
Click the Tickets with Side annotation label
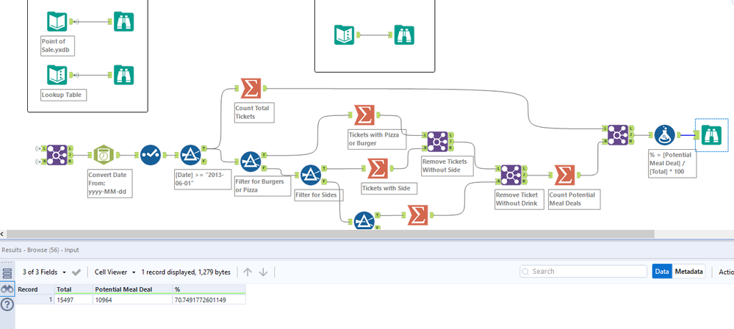pyautogui.click(x=389, y=188)
